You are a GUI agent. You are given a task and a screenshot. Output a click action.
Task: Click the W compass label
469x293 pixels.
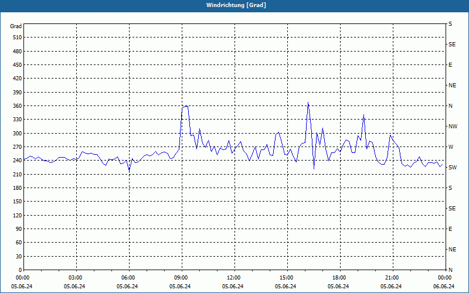point(450,147)
